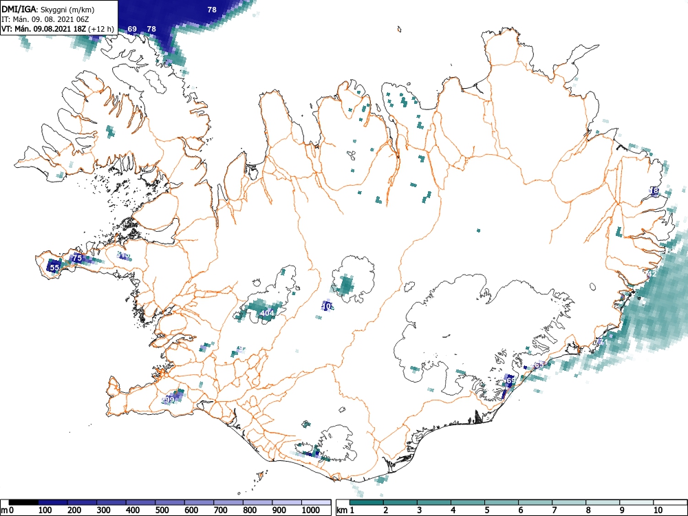688x516 pixels.
Task: Click the 'm 0' legend label
Action: pyautogui.click(x=8, y=510)
